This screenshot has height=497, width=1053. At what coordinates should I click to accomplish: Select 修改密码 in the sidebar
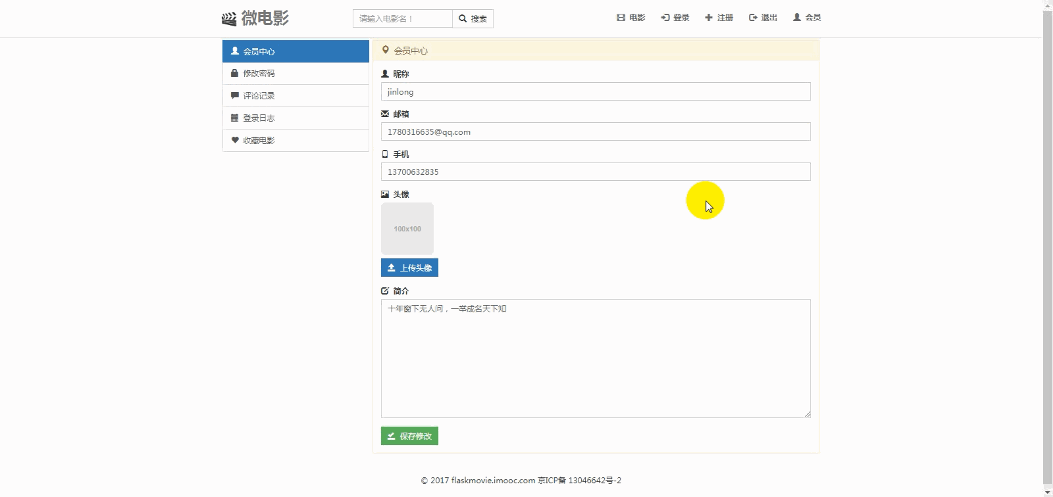pyautogui.click(x=295, y=74)
